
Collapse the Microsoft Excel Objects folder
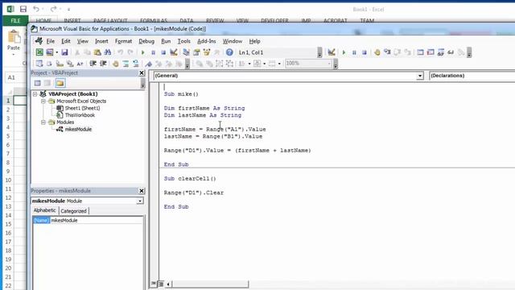click(43, 101)
